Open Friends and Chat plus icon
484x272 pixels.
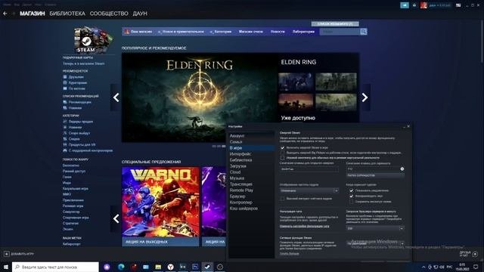(475, 254)
